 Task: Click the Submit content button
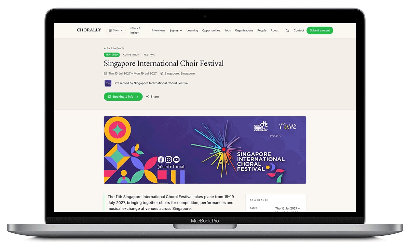(320, 30)
